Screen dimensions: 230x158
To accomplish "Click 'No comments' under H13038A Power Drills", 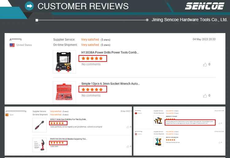I will 91,64.
